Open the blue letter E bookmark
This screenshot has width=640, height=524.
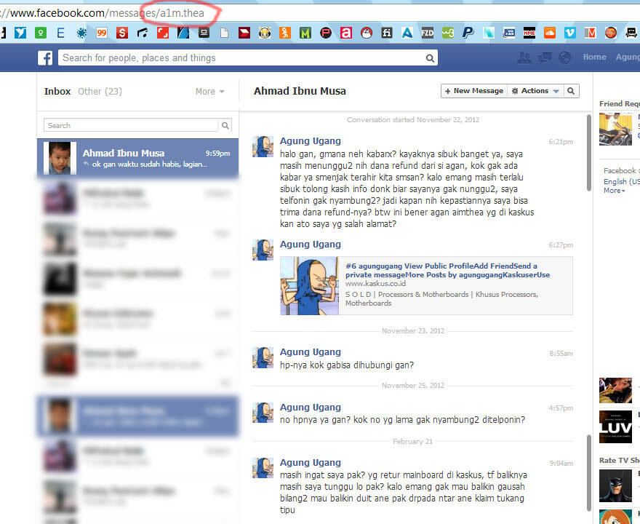pos(61,33)
